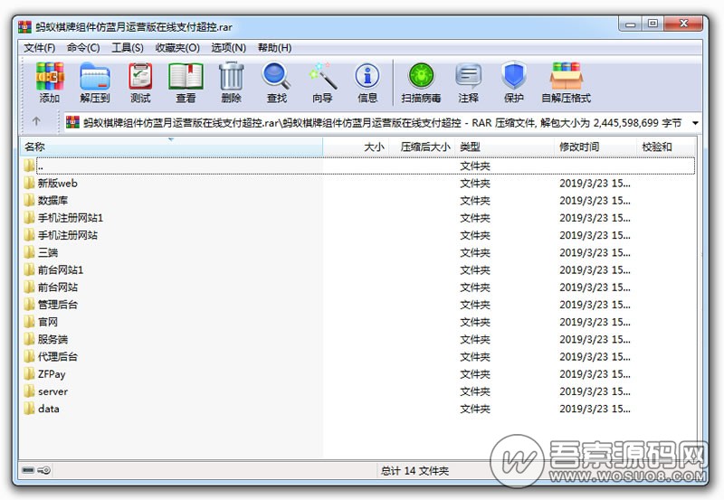This screenshot has height=500, width=724.
Task: Sort by the 压缩后大小 column header
Action: [x=422, y=146]
